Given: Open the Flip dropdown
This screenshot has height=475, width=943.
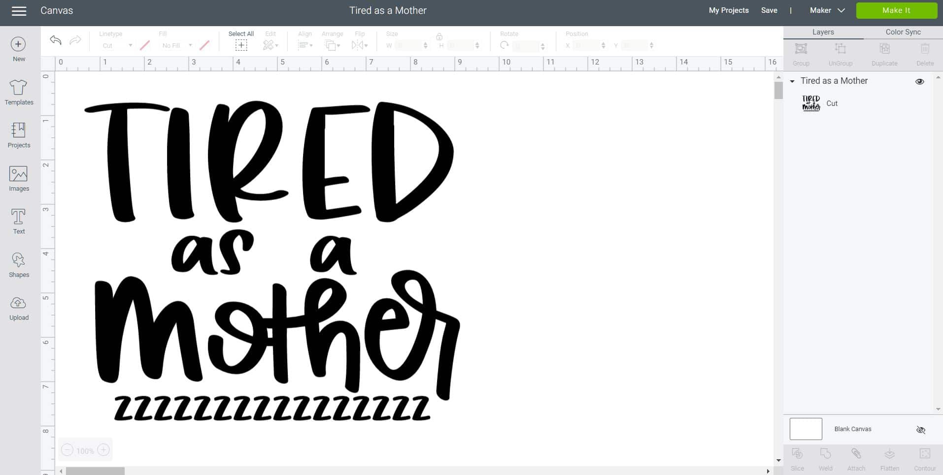Looking at the screenshot, I should (360, 45).
